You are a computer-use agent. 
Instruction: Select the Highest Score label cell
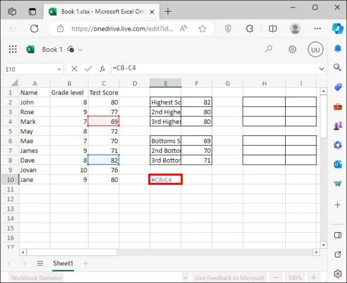tap(165, 102)
